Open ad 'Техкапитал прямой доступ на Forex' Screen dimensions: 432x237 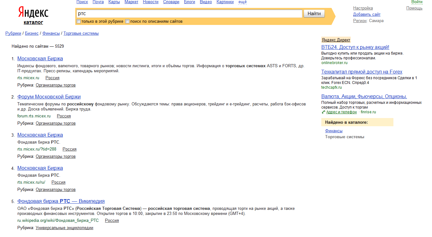[362, 72]
